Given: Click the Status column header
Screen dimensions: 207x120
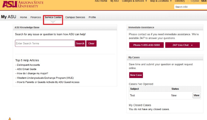Looking at the screenshot, I should 175,89.
